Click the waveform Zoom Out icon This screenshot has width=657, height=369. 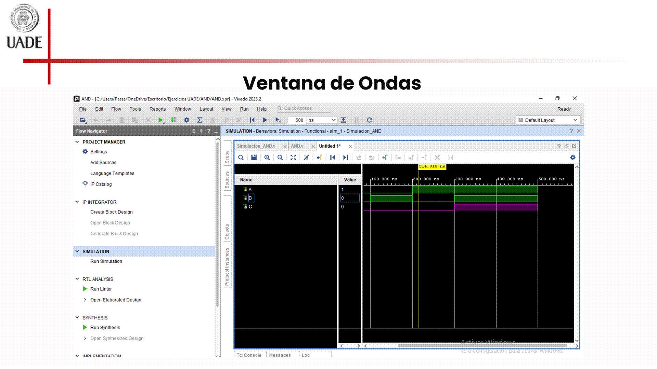click(280, 158)
